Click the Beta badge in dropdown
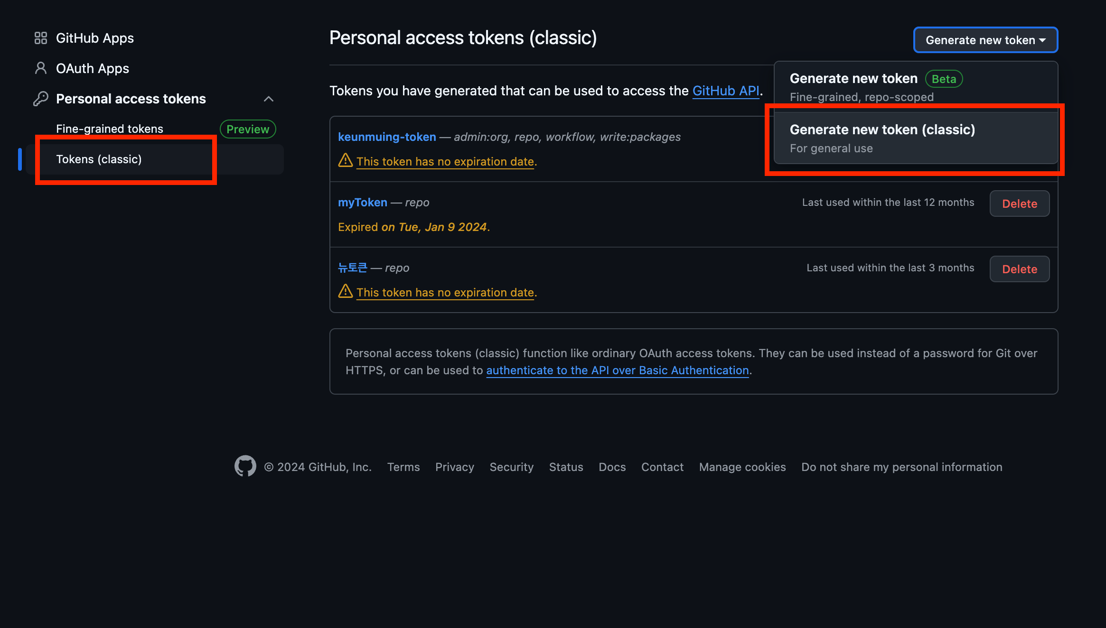 point(944,79)
